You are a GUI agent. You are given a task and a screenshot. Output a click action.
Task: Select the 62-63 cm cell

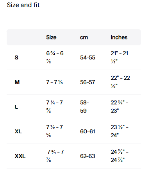tap(87, 156)
